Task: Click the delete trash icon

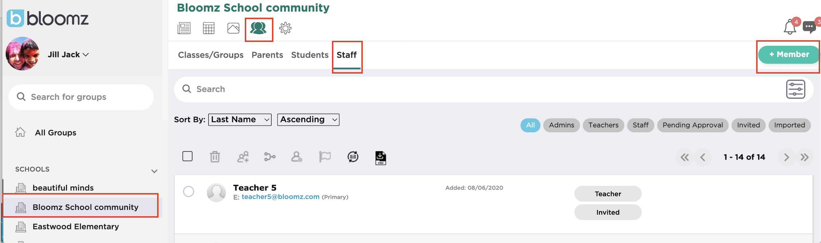Action: pyautogui.click(x=215, y=157)
